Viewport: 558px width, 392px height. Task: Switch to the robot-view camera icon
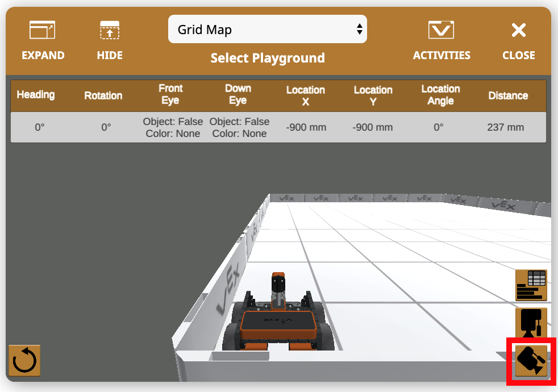[531, 322]
